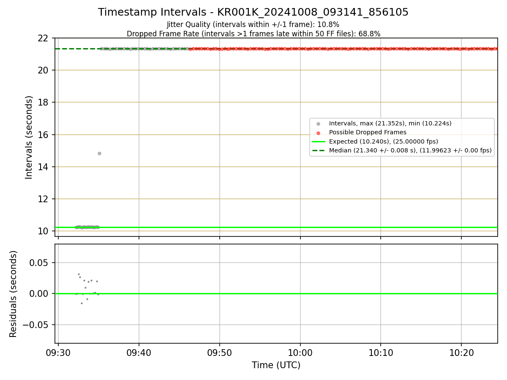Click x-axis tick label '09:50'
507x380 pixels.
[220, 352]
